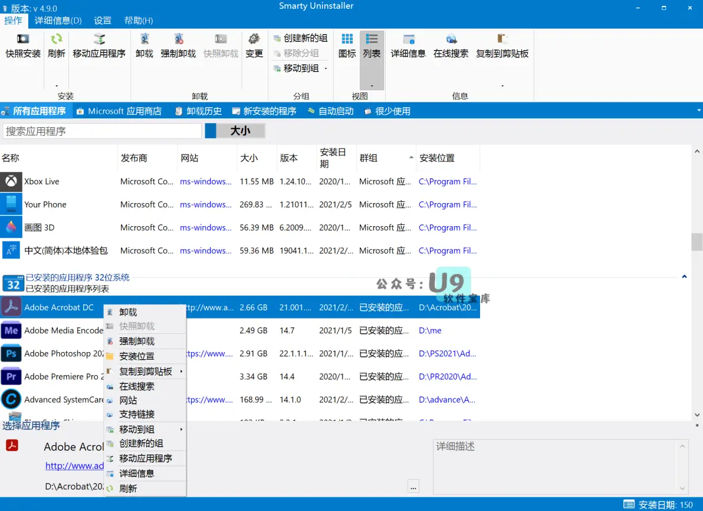703x511 pixels.
Task: Switch to 新安装的程序 tab
Action: (264, 111)
